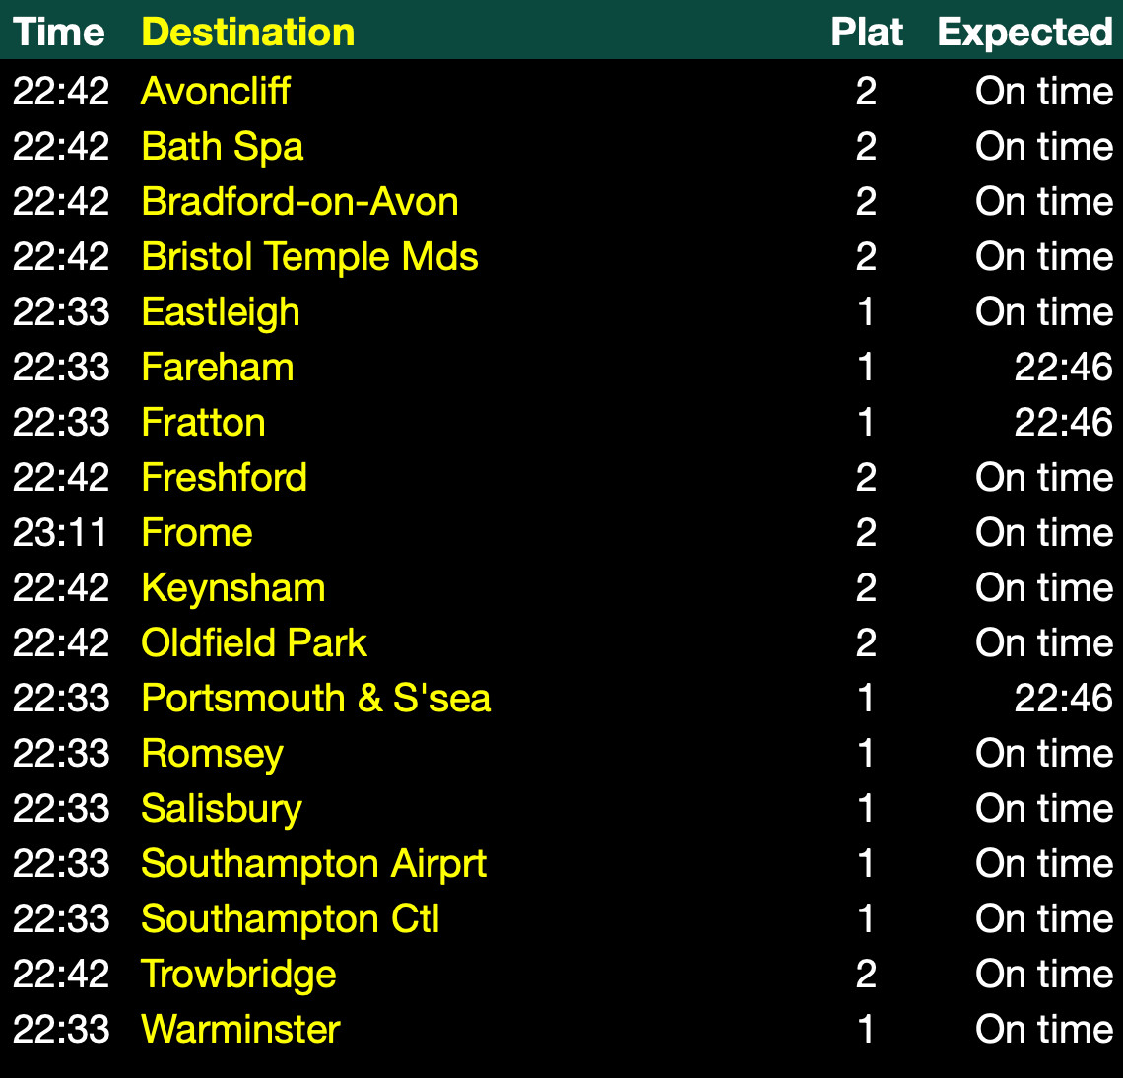Open the Bath Spa departure row
Image resolution: width=1123 pixels, height=1078 pixels.
(223, 147)
